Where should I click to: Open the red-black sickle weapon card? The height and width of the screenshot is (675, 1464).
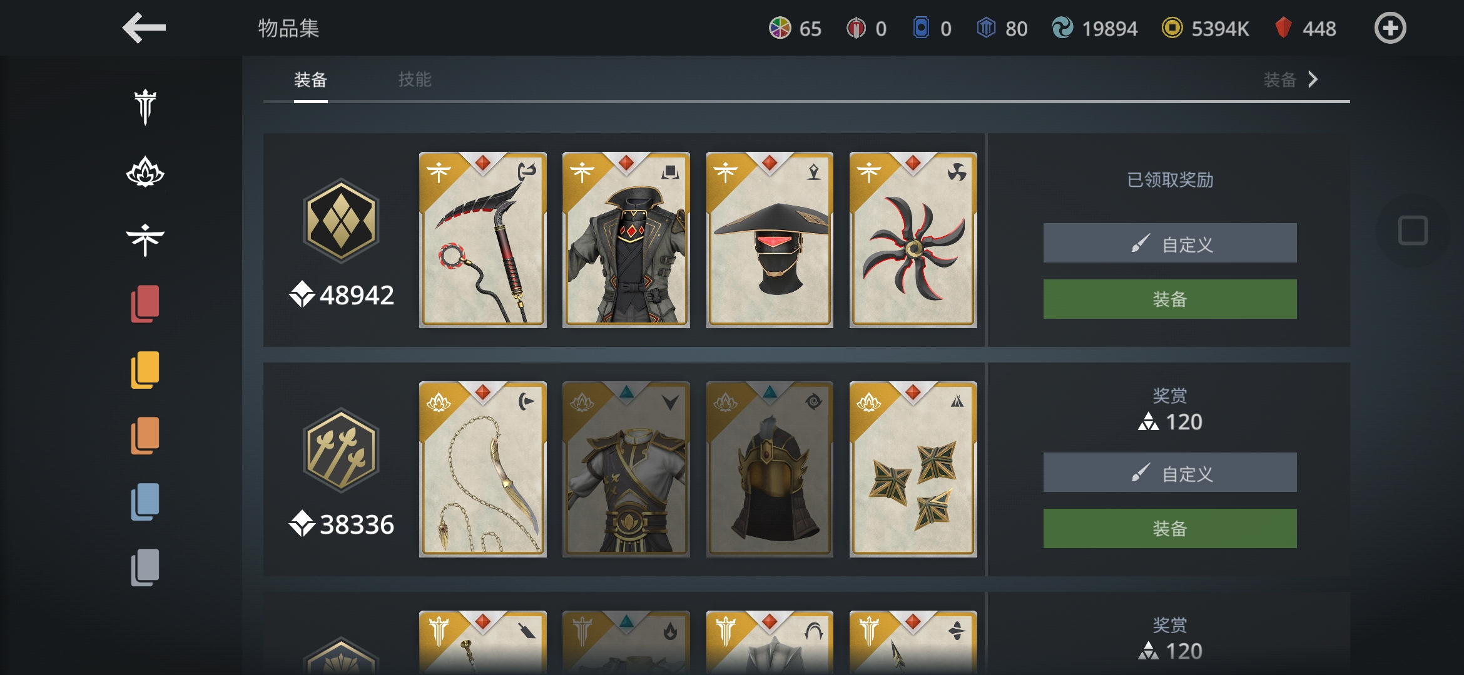(x=483, y=240)
